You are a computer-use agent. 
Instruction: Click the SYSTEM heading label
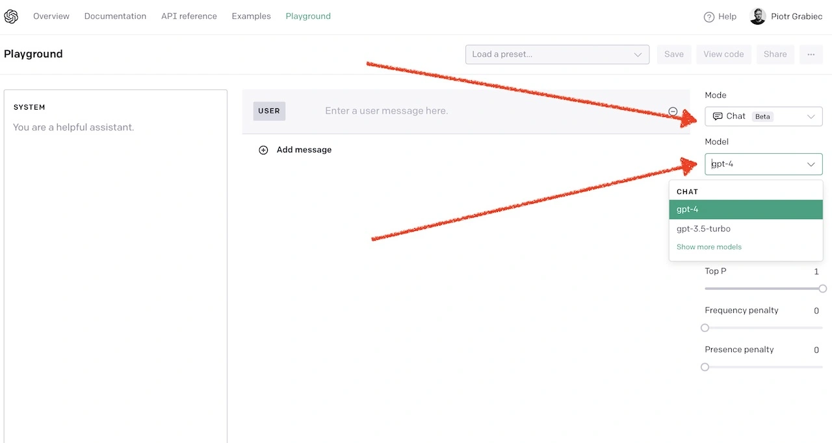click(29, 108)
